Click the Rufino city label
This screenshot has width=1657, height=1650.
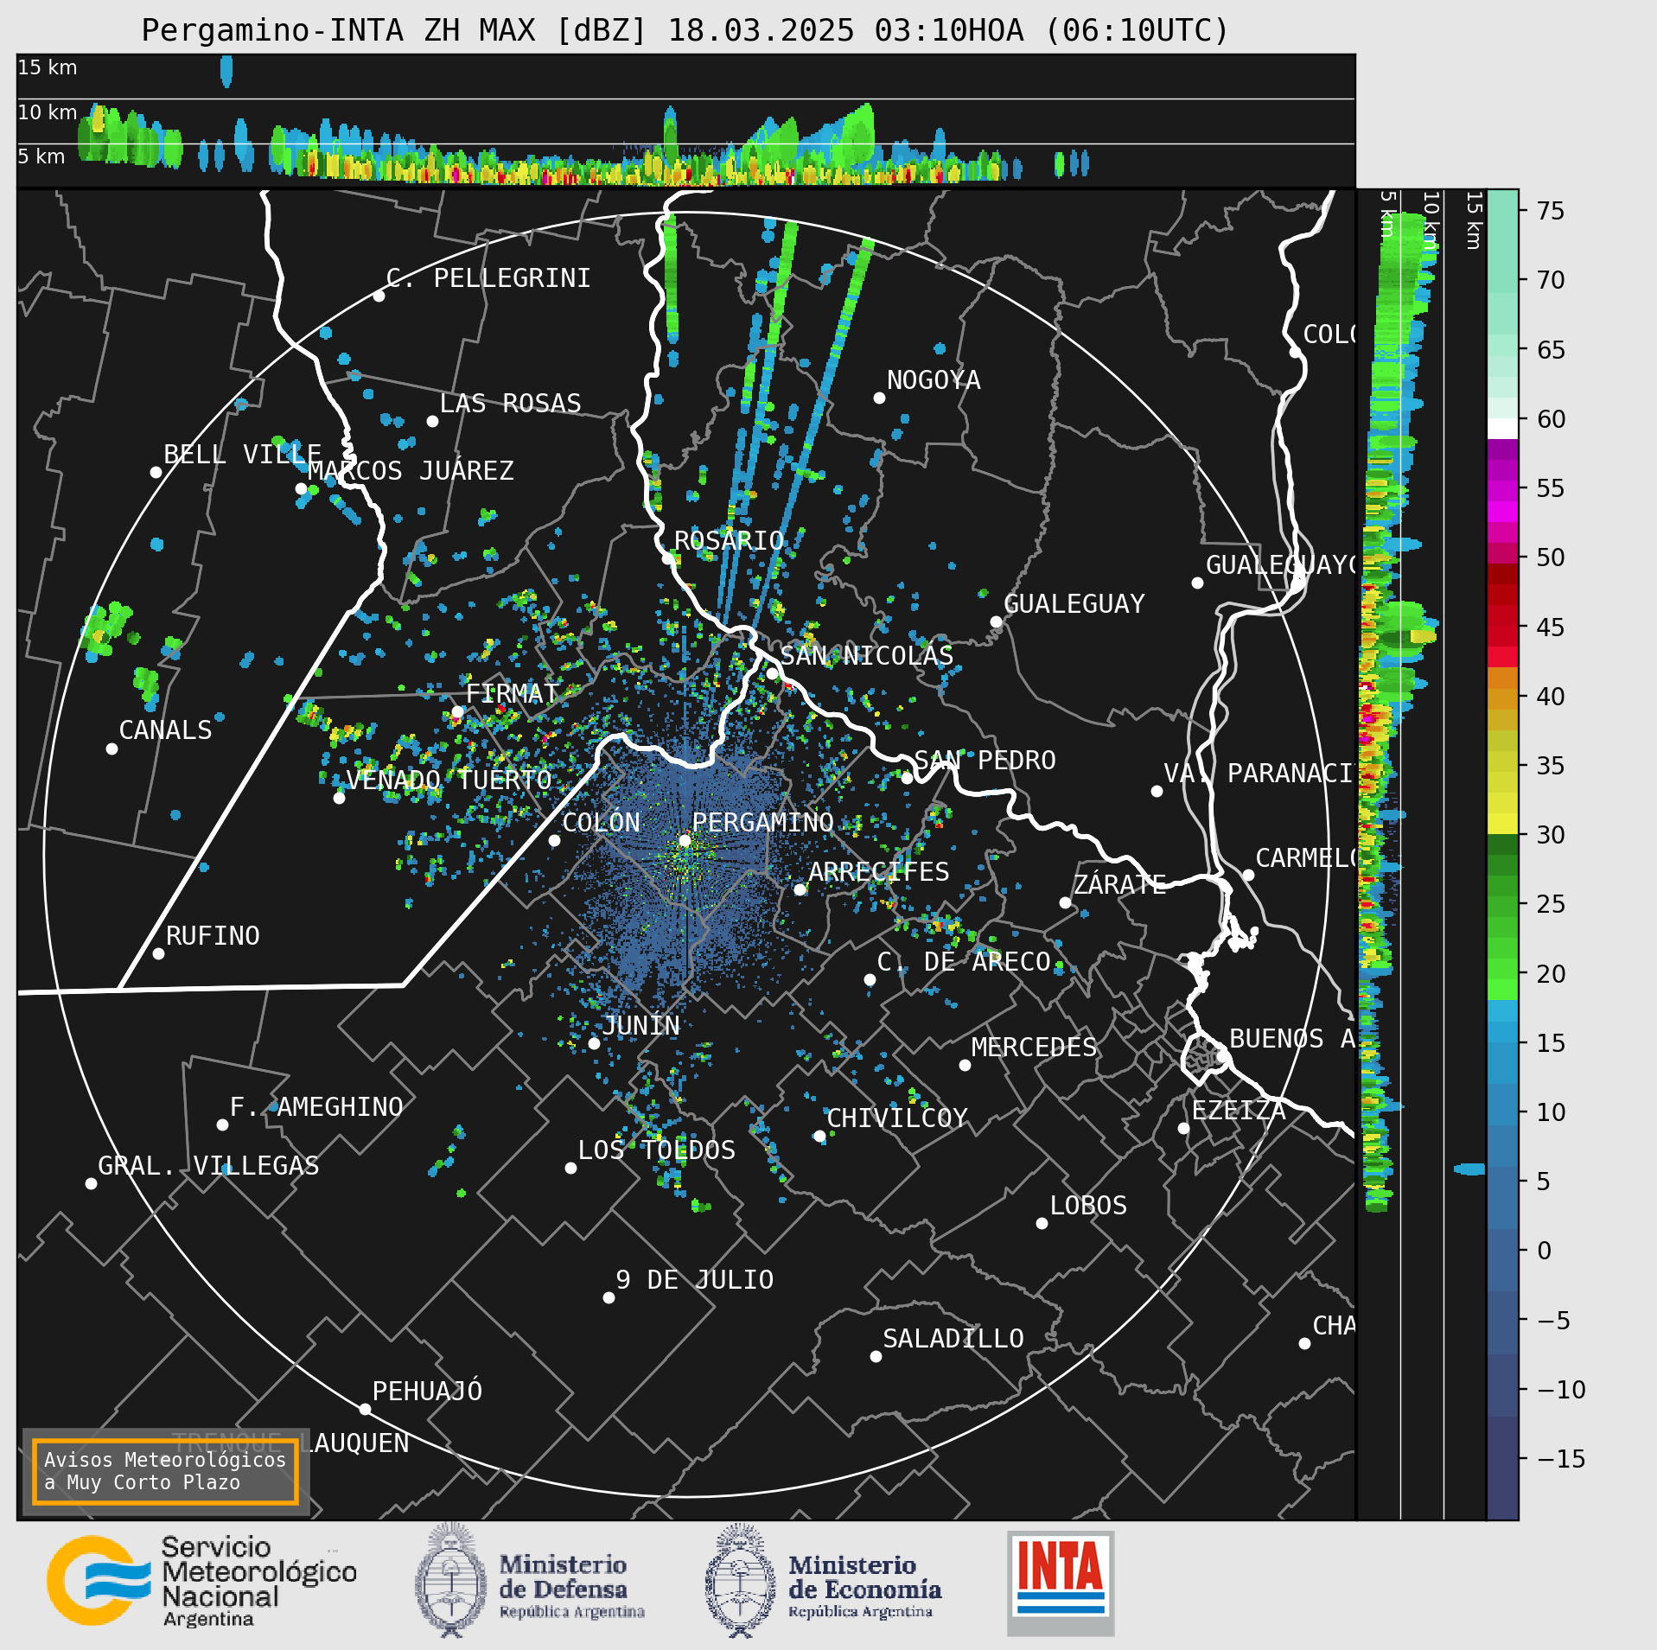click(x=213, y=936)
